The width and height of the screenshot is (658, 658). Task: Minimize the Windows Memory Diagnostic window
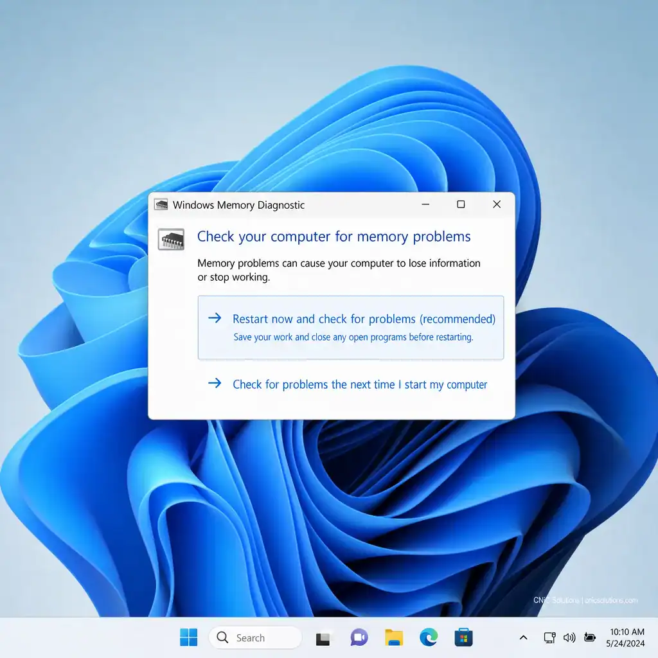click(425, 204)
